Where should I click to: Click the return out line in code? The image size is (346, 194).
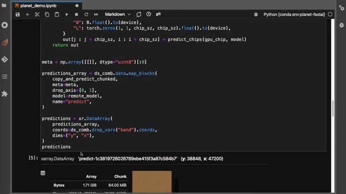click(x=65, y=45)
